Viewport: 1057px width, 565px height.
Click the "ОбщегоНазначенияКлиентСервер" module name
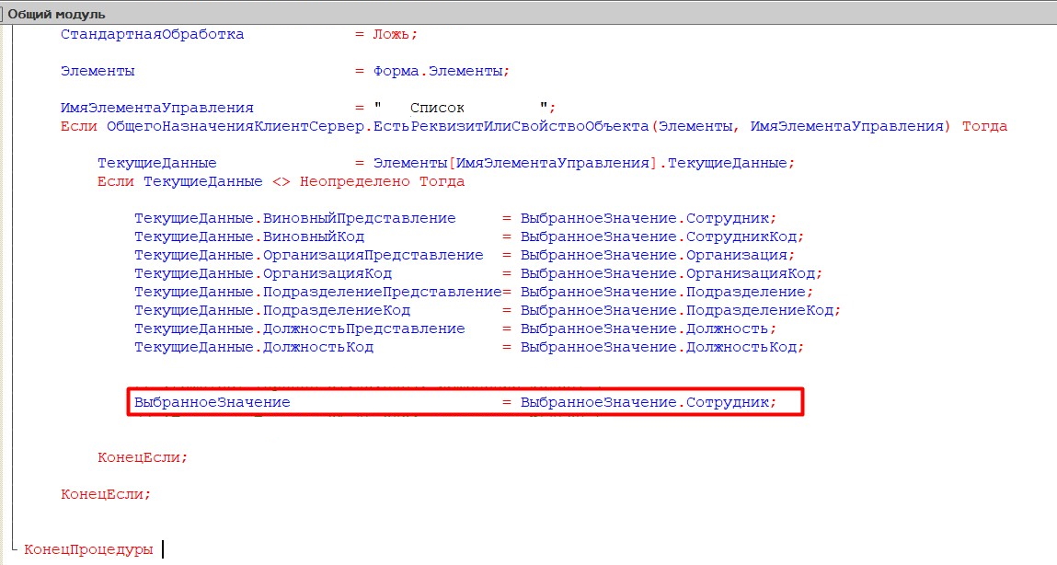(236, 126)
